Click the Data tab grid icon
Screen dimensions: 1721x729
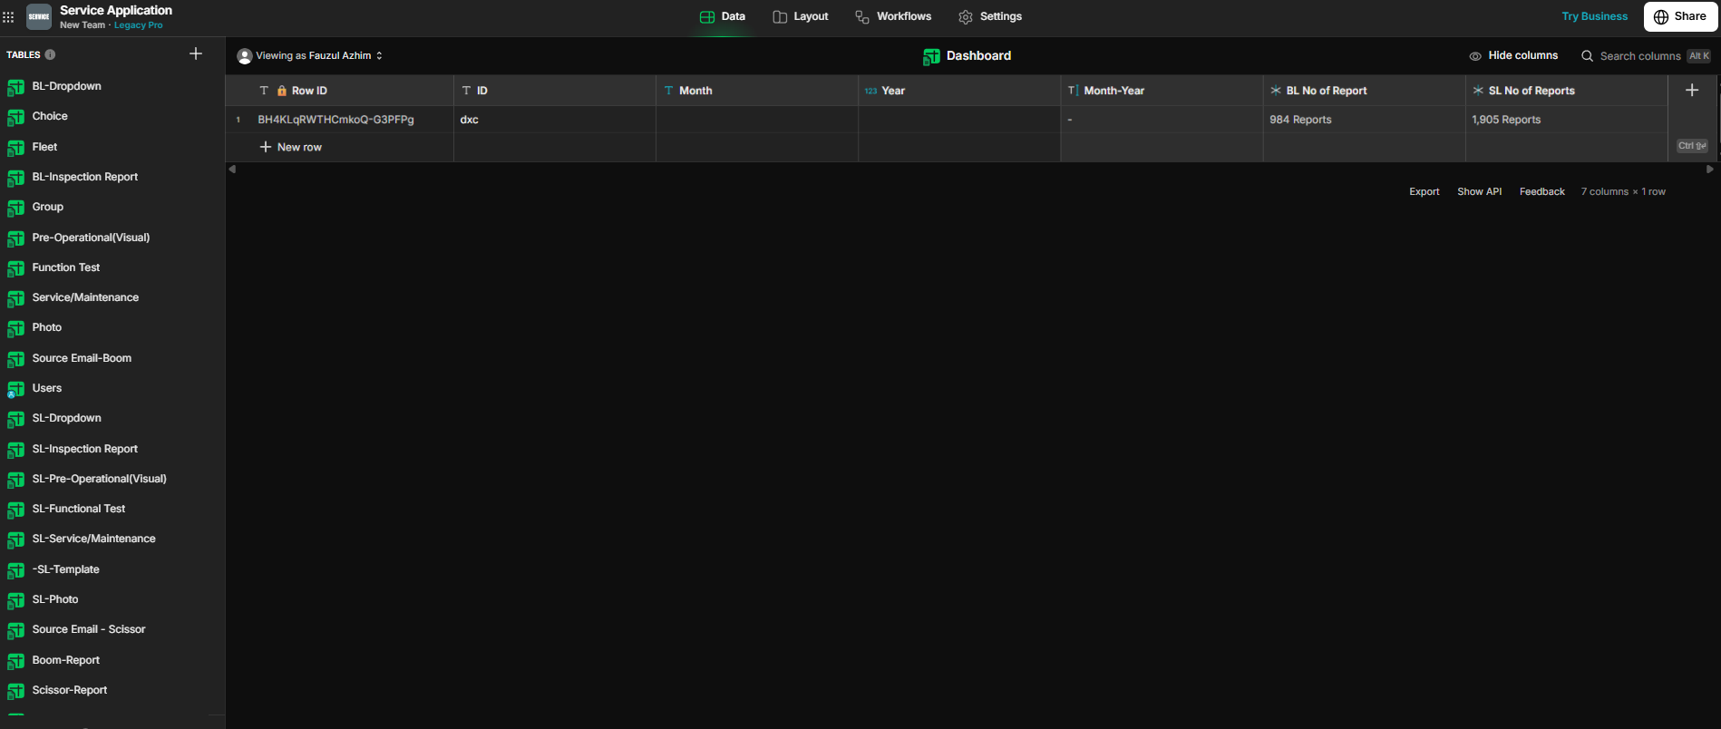point(707,17)
